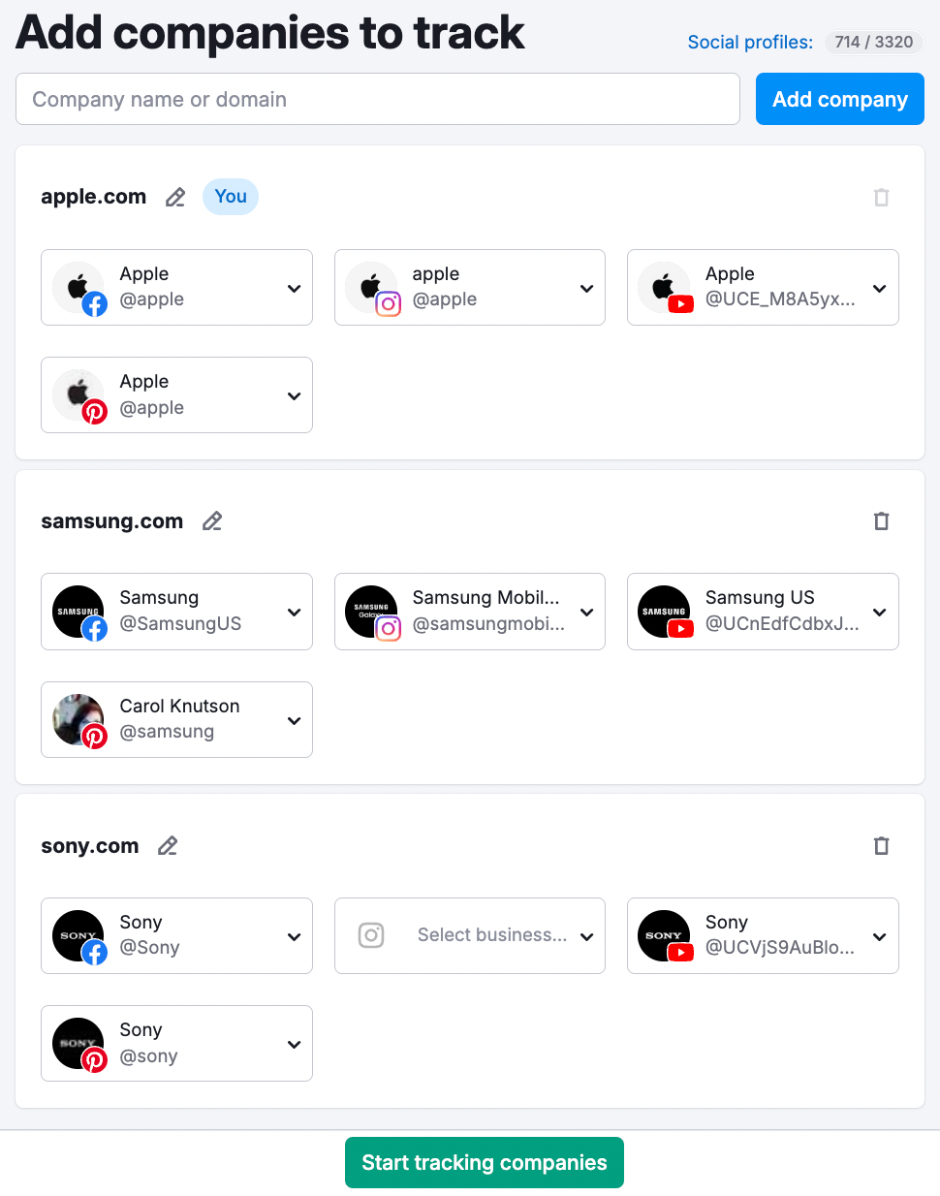Image resolution: width=940 pixels, height=1196 pixels.
Task: Open the Select business dropdown for sony.com
Action: (x=586, y=935)
